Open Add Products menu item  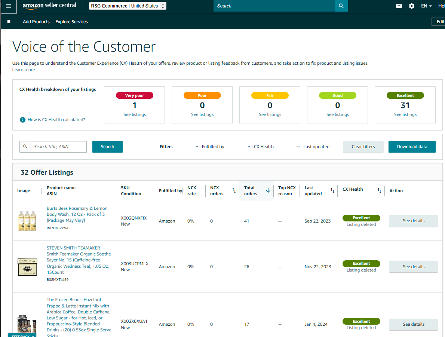coord(36,22)
